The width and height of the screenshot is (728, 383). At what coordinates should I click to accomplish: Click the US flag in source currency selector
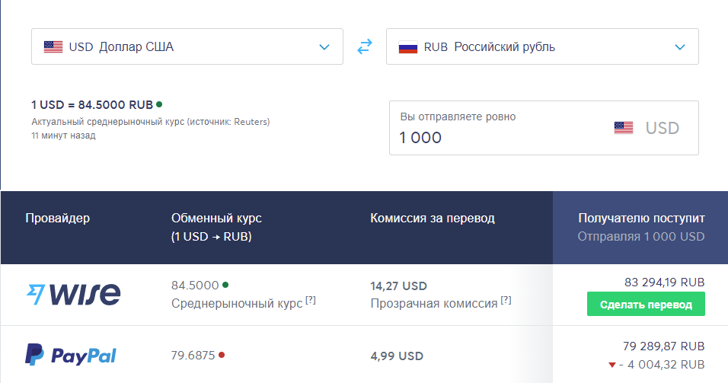[x=53, y=47]
